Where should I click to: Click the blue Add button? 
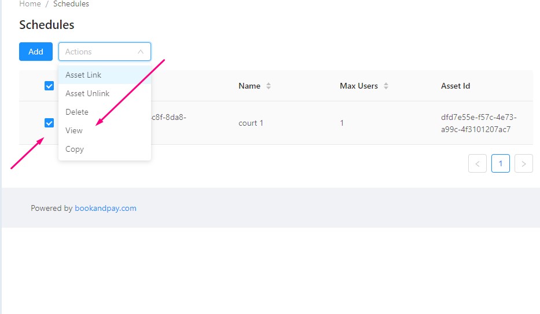click(36, 52)
